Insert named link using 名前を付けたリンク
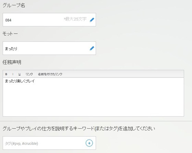The height and width of the screenshot is (153, 192). click(50, 74)
